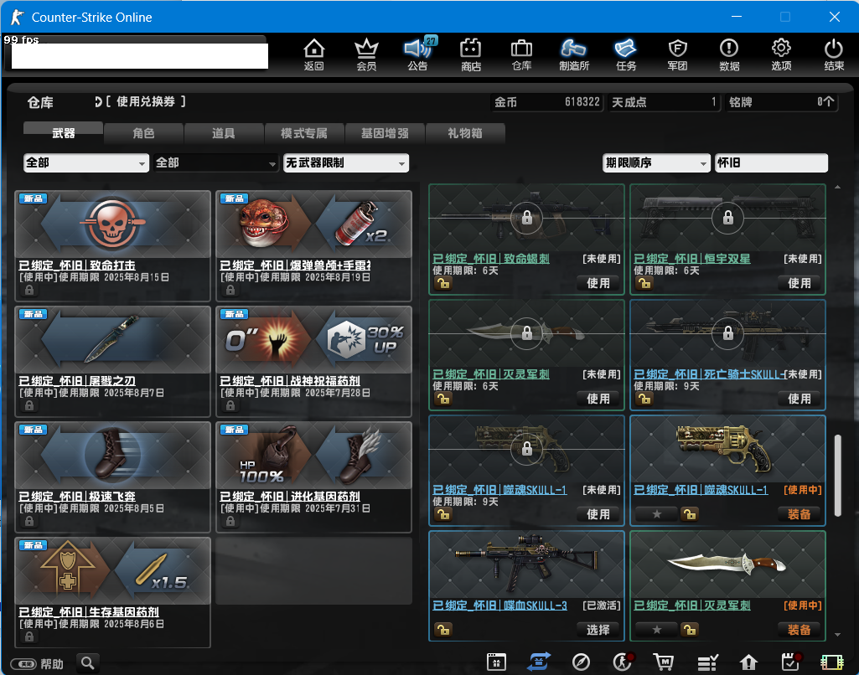
Task: Click the 进化基因药剂 item name
Action: (x=290, y=496)
